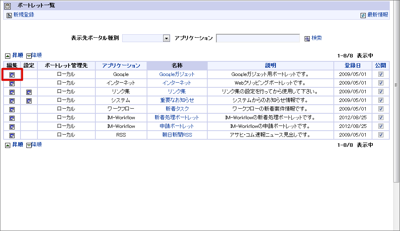
Task: Toggle 公開 checkbox for Googleガジェット
Action: (x=381, y=74)
